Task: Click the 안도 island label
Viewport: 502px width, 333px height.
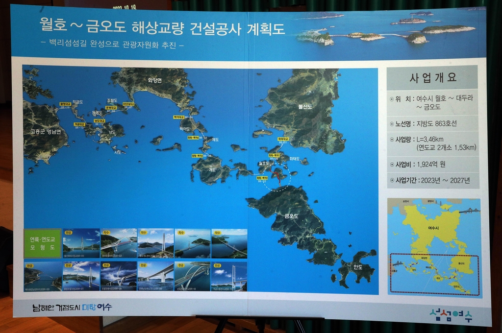Action: (358, 267)
